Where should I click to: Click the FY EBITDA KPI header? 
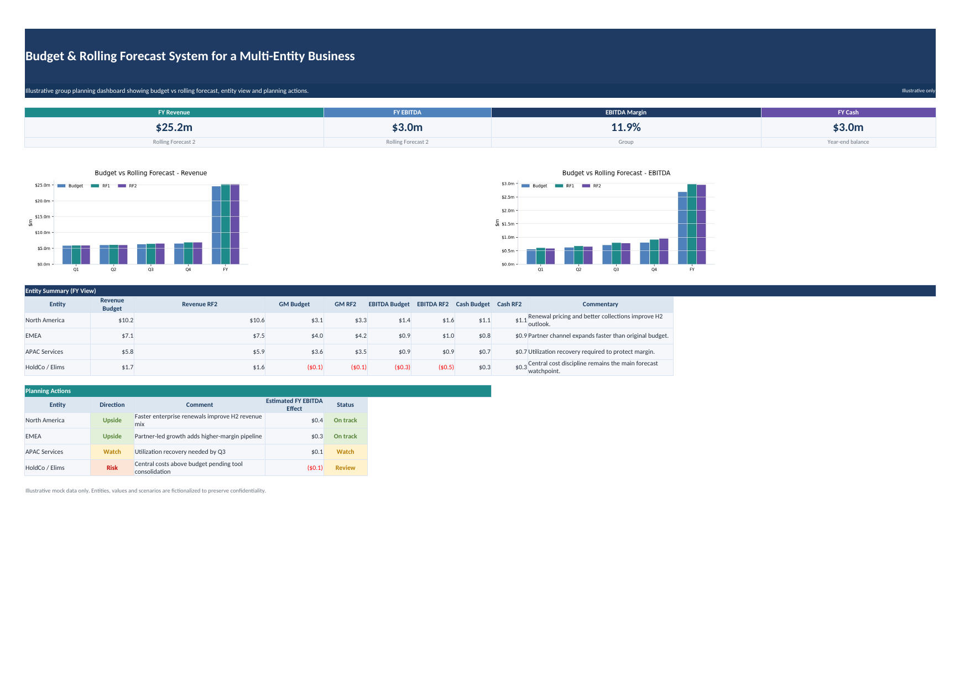408,112
